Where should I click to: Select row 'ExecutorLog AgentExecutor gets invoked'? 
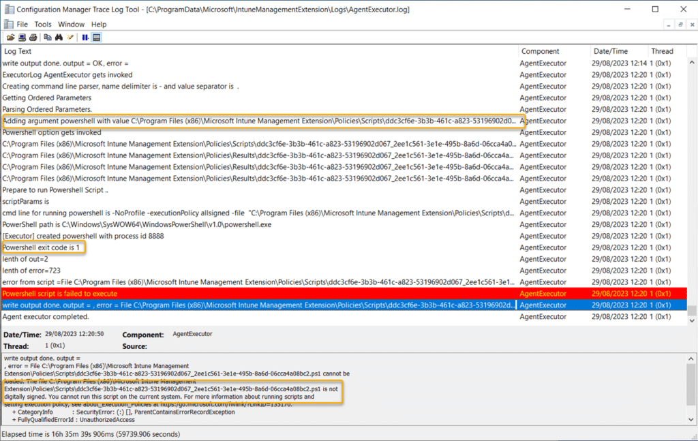pyautogui.click(x=344, y=75)
